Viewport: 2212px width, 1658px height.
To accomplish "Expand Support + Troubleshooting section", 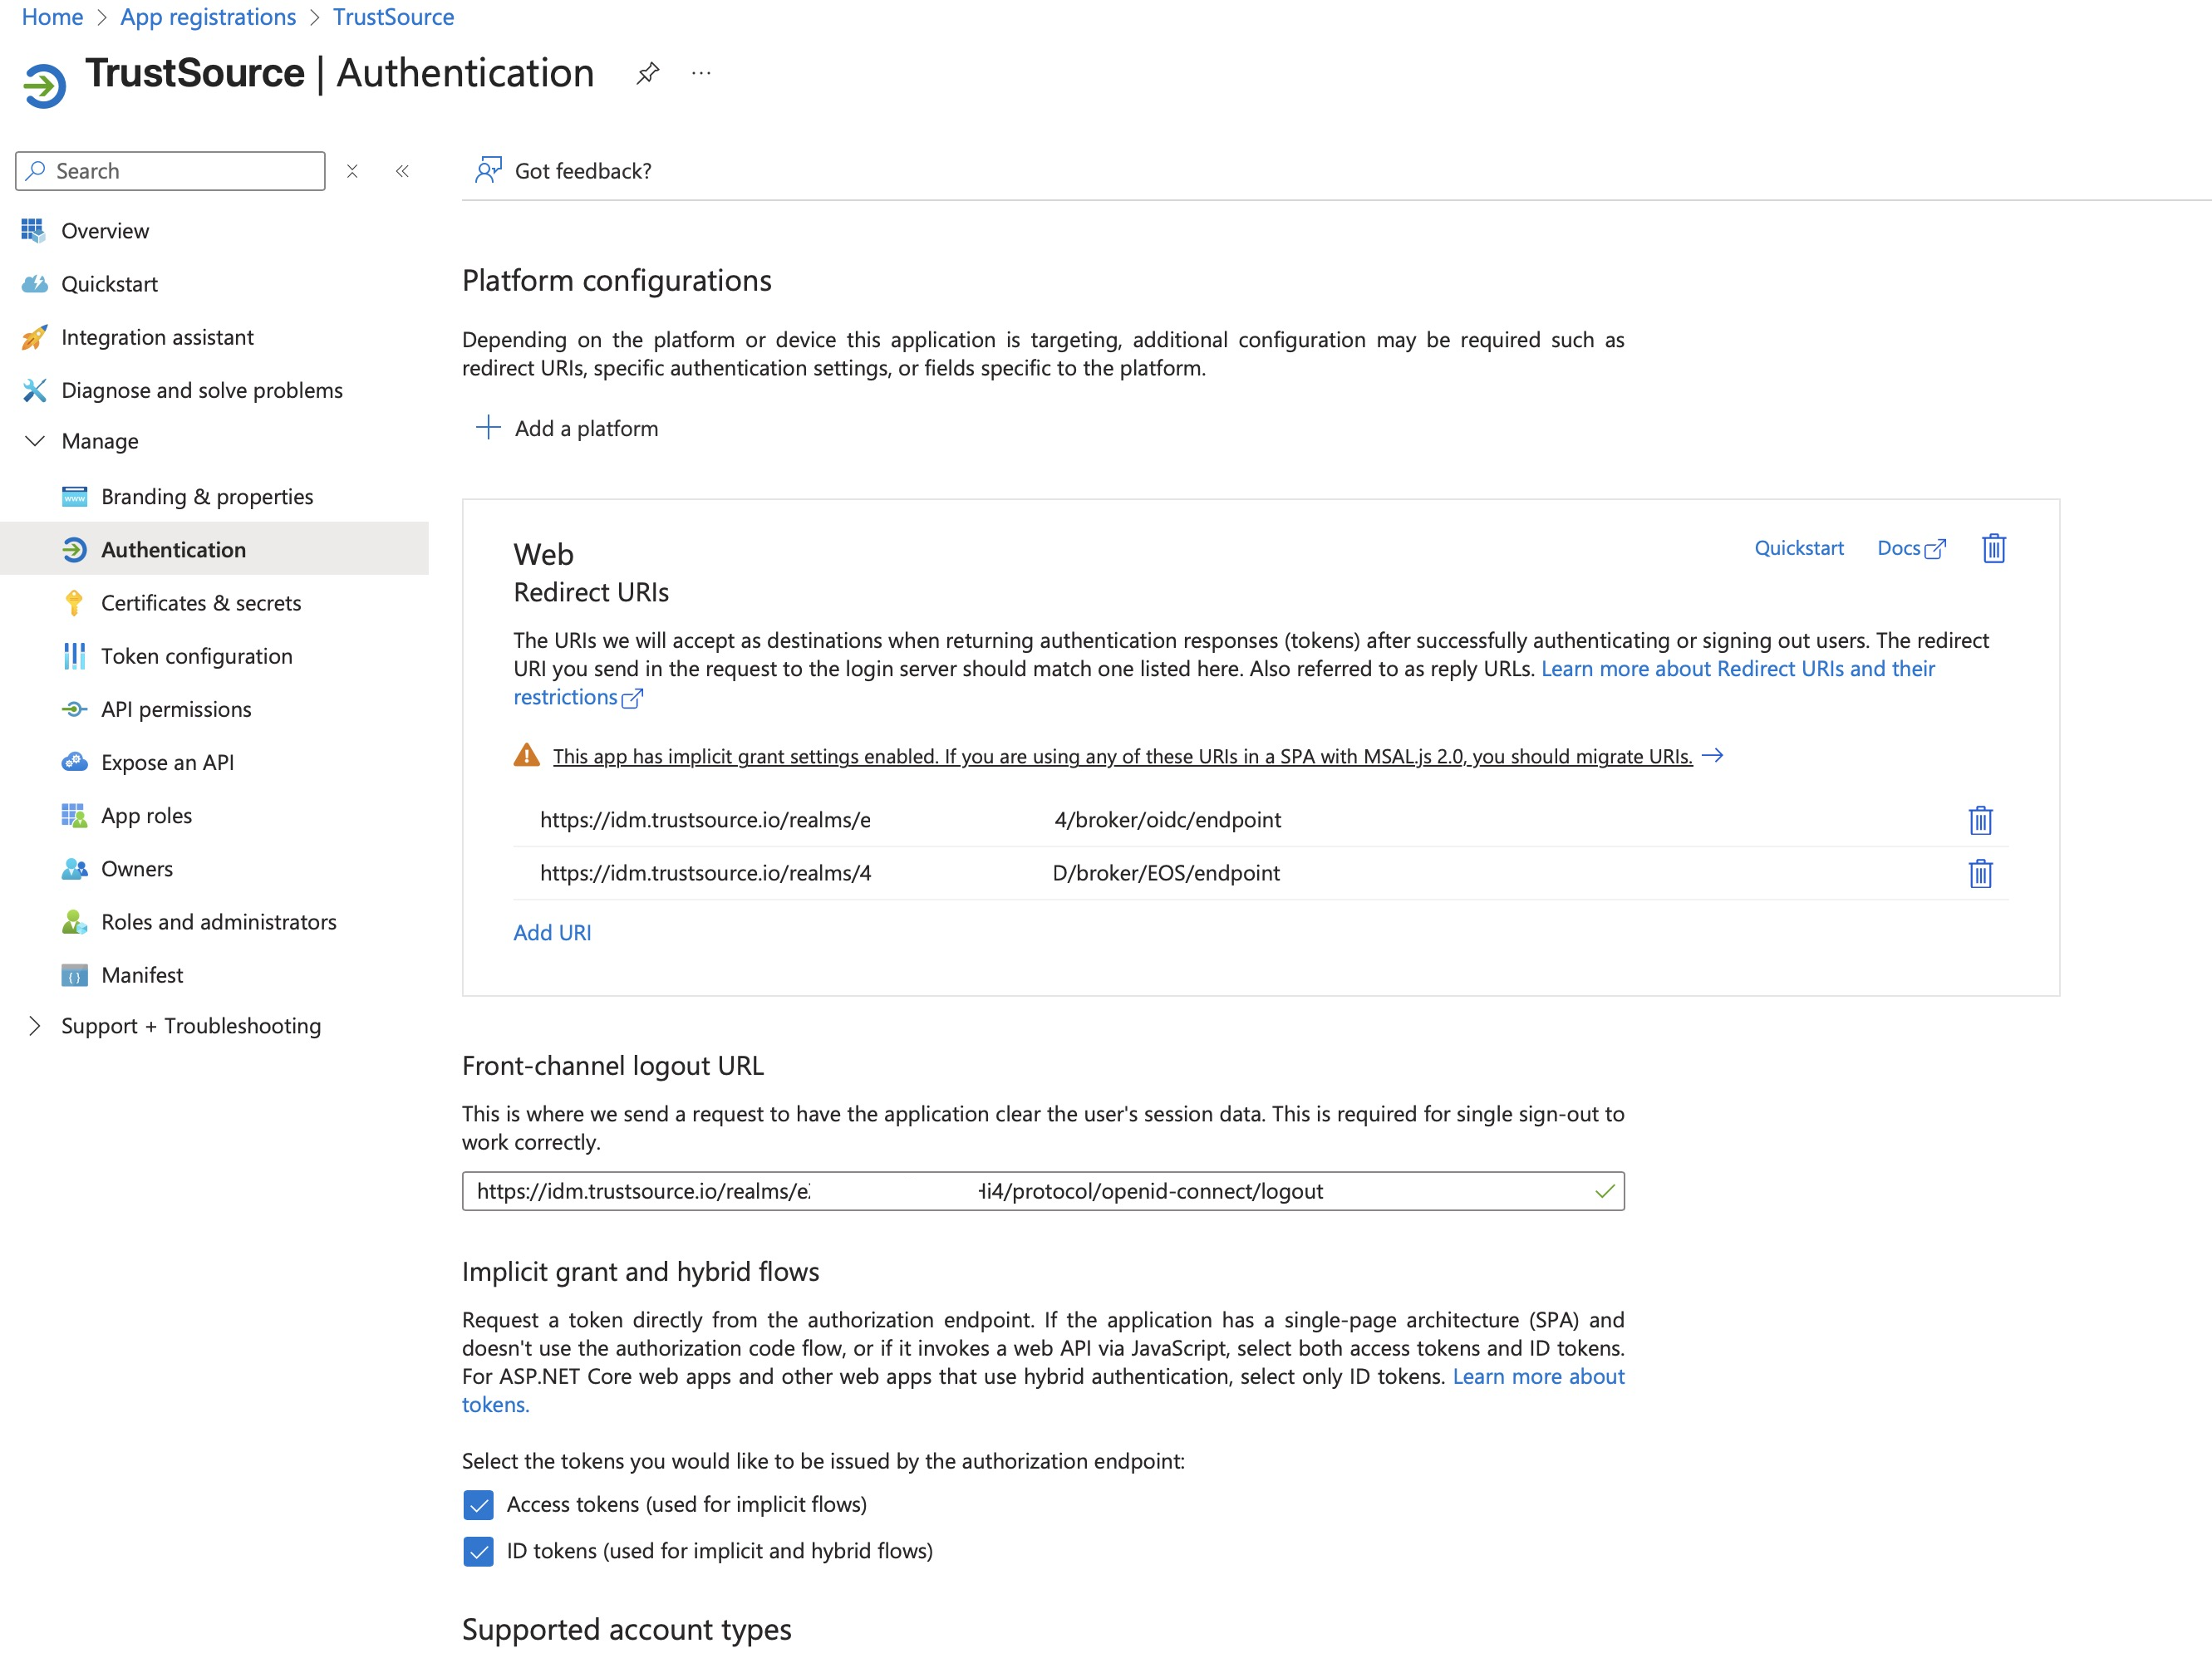I will 35,1025.
